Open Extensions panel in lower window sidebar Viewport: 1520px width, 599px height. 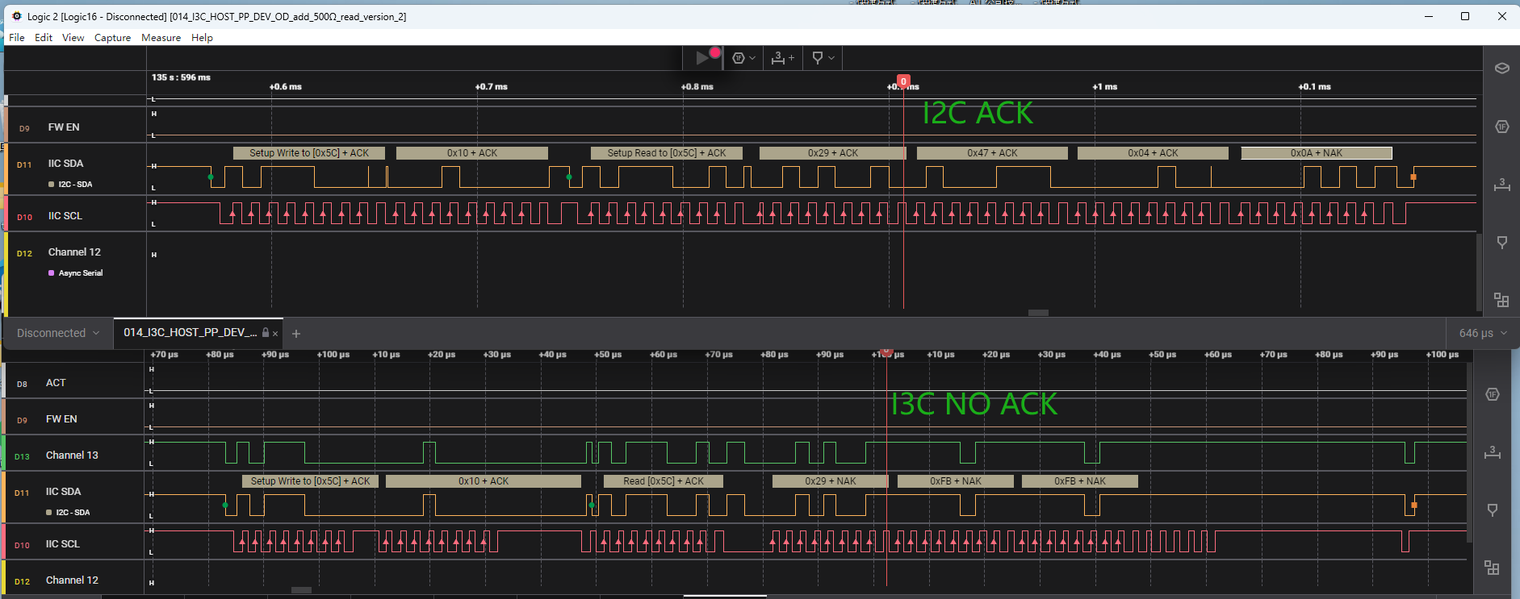pos(1493,568)
